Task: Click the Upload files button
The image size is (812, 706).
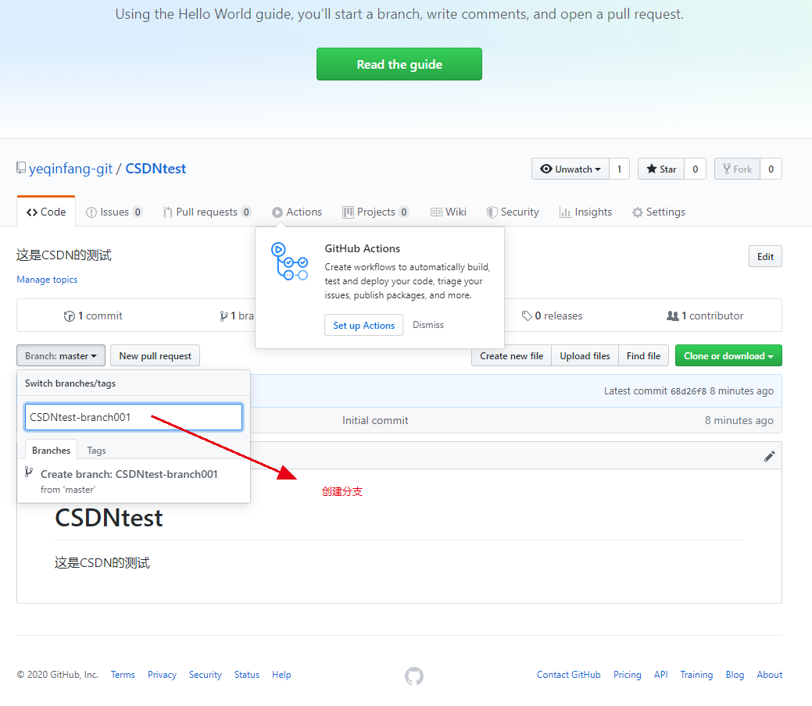Action: click(x=585, y=355)
